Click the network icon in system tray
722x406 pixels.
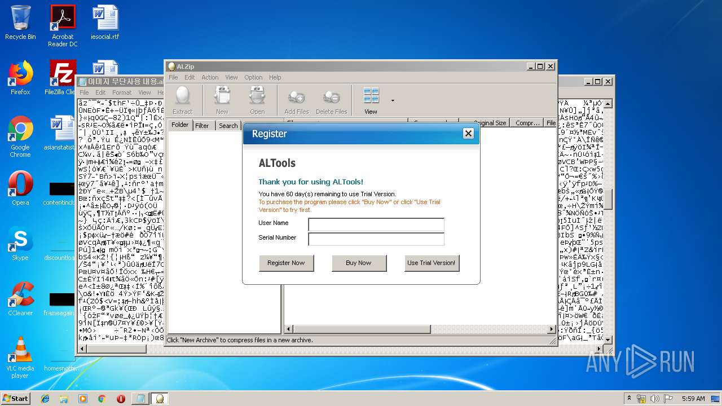641,399
